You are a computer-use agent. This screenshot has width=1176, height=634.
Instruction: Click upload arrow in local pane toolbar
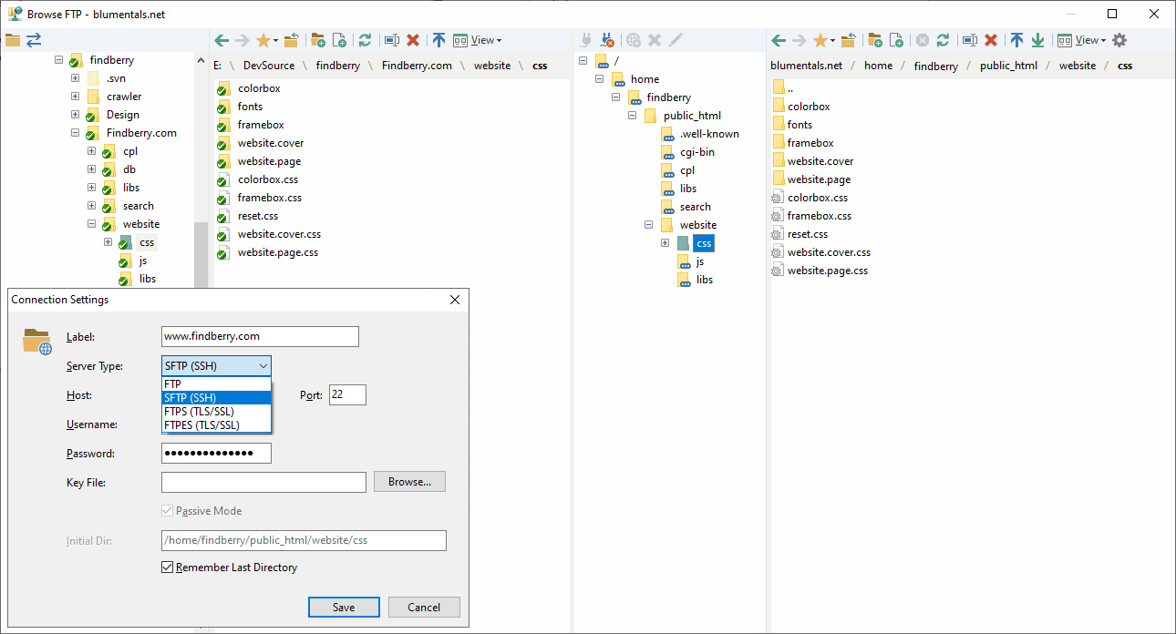[438, 40]
